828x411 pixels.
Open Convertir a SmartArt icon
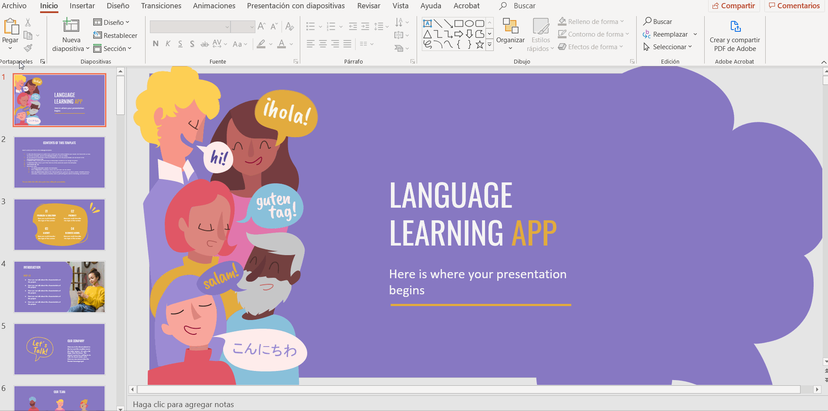tap(399, 48)
